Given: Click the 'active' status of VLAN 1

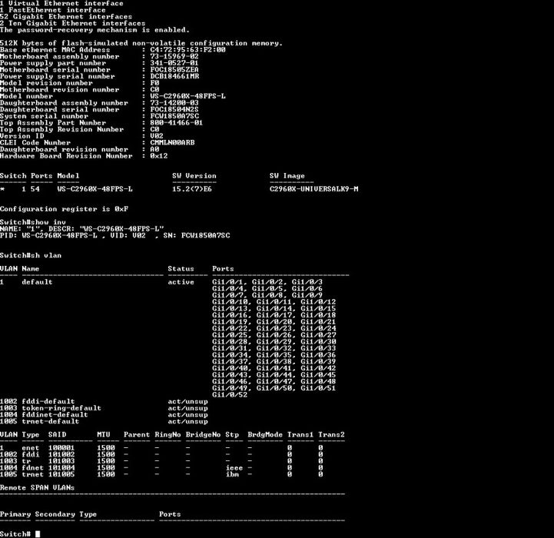Looking at the screenshot, I should [x=181, y=282].
